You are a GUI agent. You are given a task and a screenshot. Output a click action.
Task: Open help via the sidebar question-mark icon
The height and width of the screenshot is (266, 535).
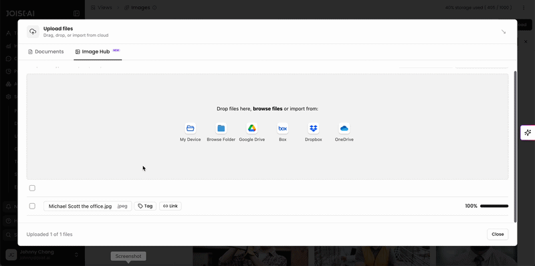[9, 221]
